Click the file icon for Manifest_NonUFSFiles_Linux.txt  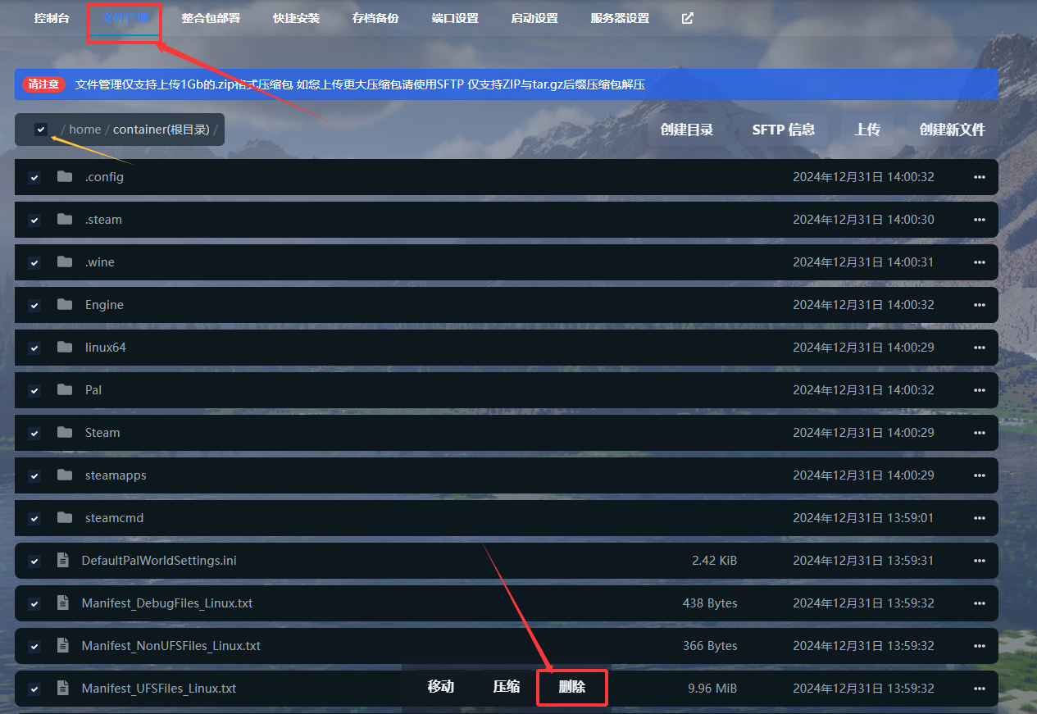(x=63, y=646)
